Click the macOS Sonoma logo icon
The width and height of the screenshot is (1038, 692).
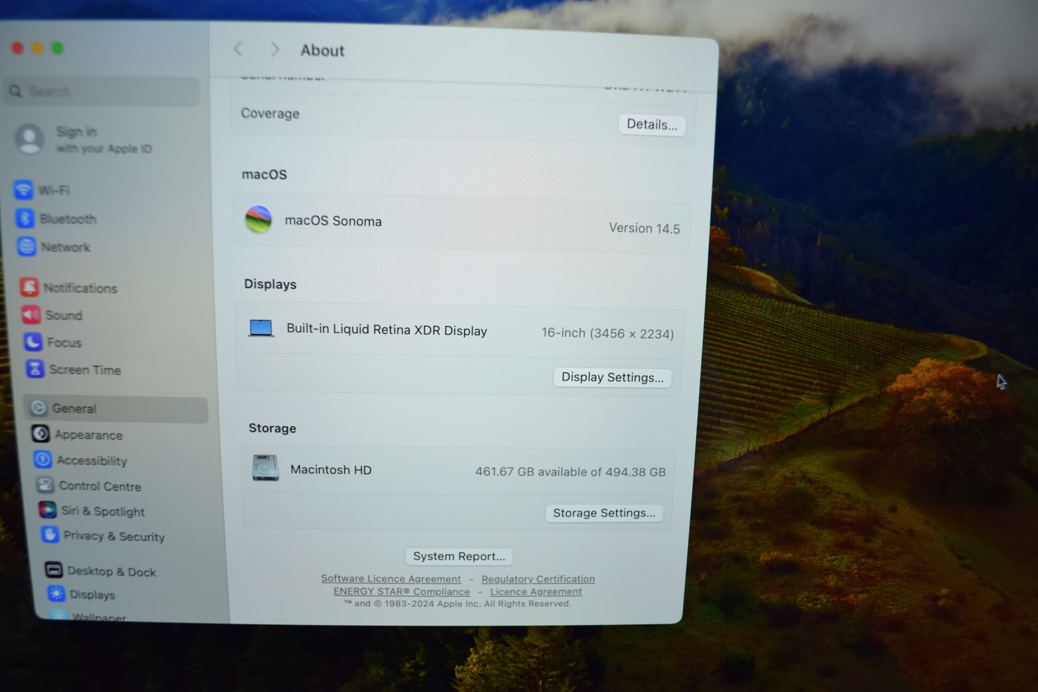259,219
